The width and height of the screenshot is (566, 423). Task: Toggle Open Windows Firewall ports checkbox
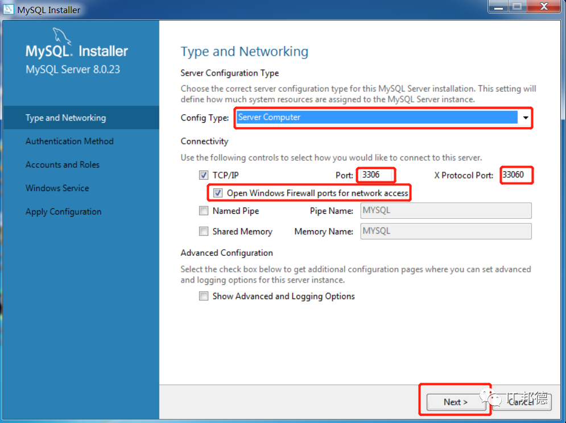[218, 193]
